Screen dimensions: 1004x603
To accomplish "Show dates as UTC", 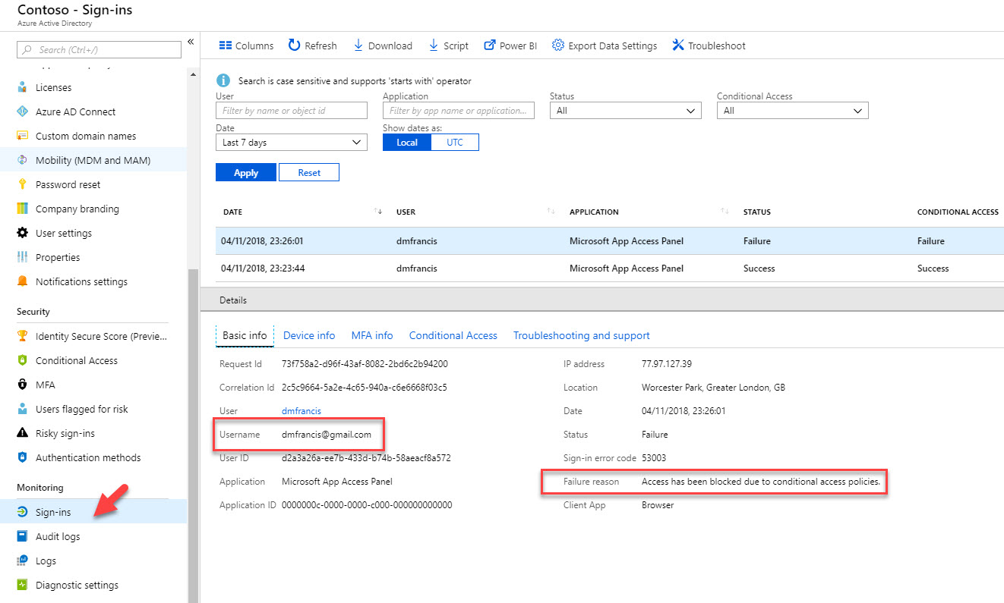I will point(455,143).
